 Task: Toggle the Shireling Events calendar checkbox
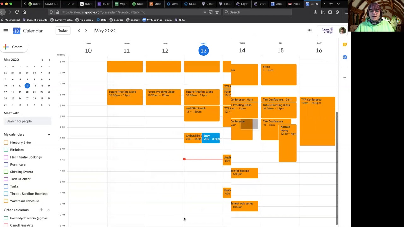pos(6,172)
